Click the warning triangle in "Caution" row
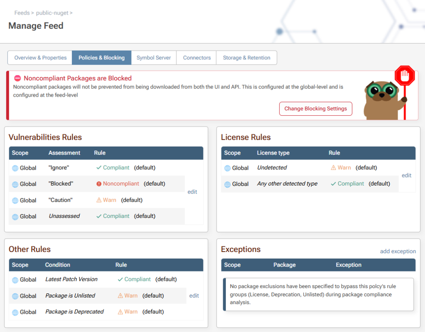Image resolution: width=425 pixels, height=332 pixels. coord(99,200)
